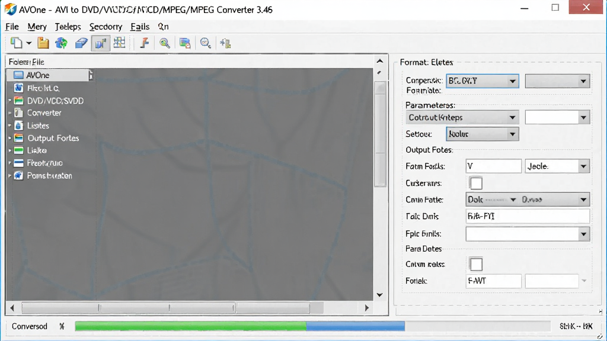Screen dimensions: 607x341
Task: Select the Lisites tree entry
Action: 38,126
